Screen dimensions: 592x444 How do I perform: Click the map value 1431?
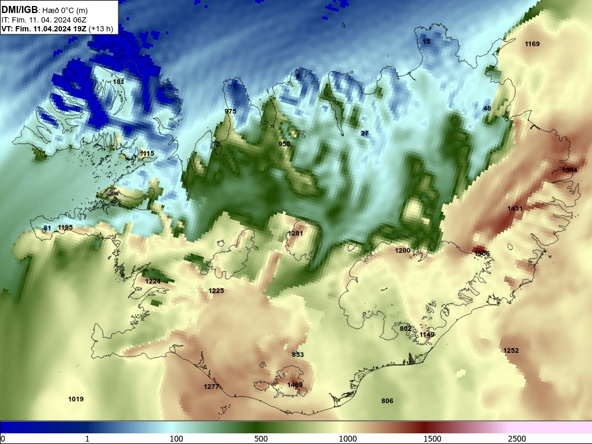(x=515, y=208)
